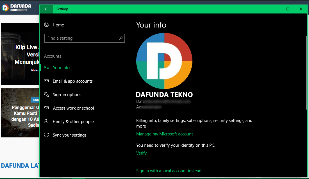This screenshot has height=179, width=309.
Task: Focus the Find a setting search box
Action: [x=81, y=38]
